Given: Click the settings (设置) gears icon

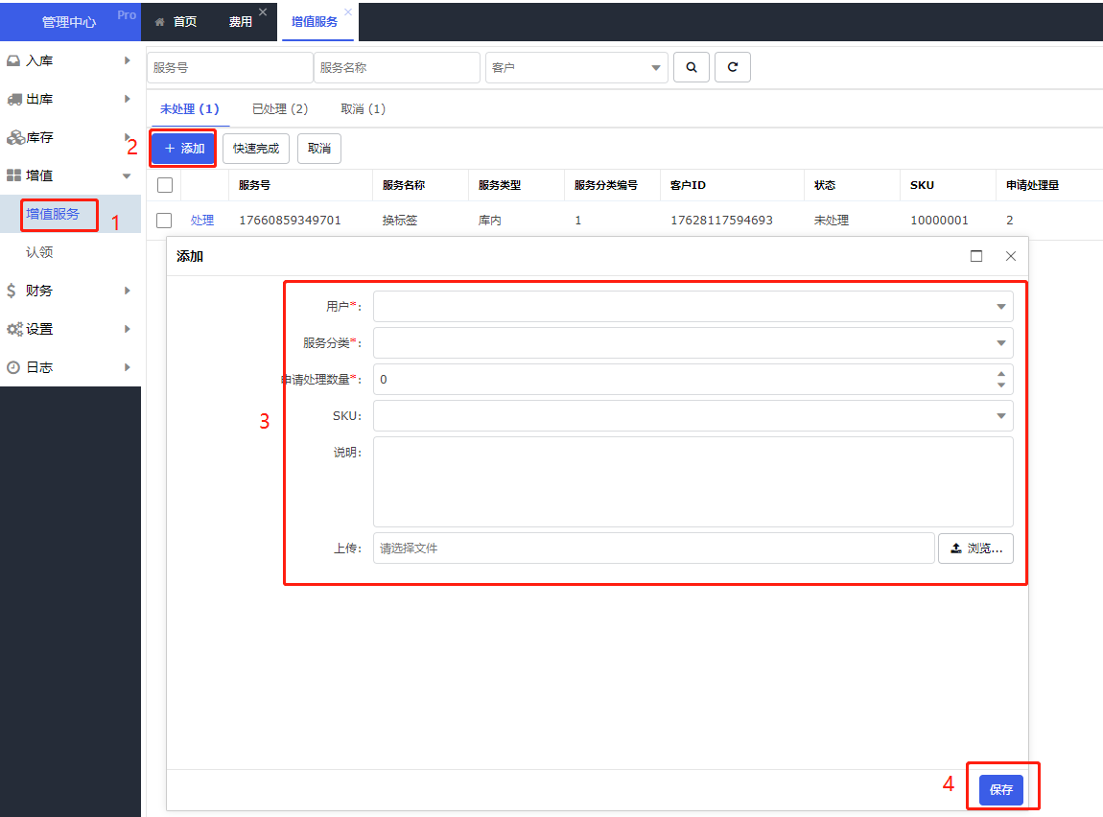Looking at the screenshot, I should tap(14, 329).
